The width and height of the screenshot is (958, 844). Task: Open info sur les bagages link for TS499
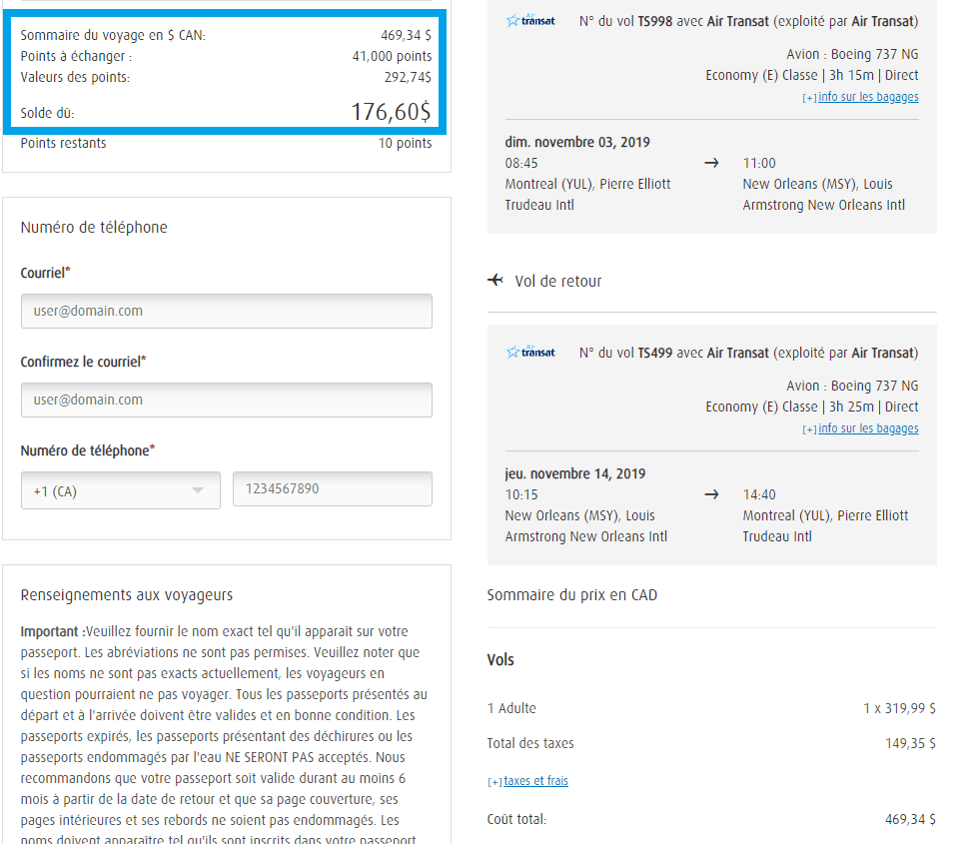[x=868, y=428]
